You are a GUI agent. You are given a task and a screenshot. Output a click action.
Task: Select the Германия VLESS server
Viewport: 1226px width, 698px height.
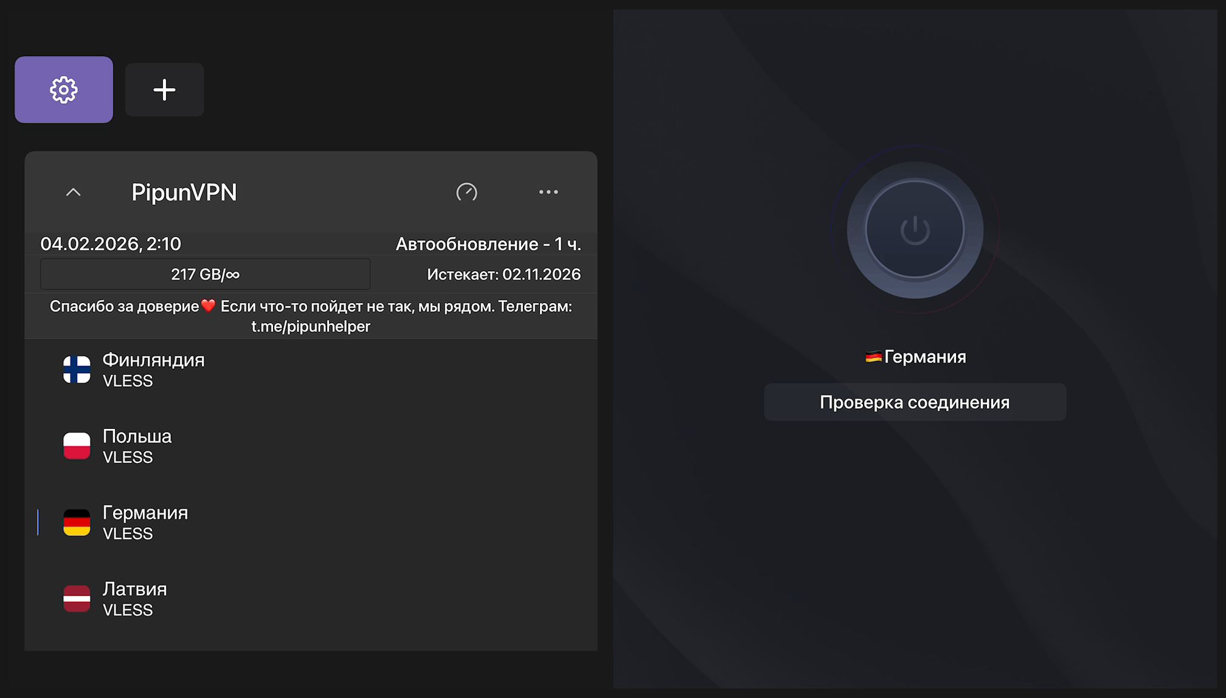coord(243,522)
